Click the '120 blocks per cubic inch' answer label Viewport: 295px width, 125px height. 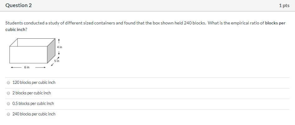tap(34, 83)
